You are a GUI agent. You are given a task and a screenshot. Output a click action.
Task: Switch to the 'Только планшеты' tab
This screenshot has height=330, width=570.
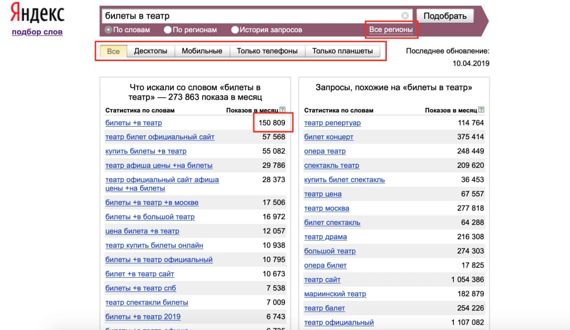coord(343,51)
